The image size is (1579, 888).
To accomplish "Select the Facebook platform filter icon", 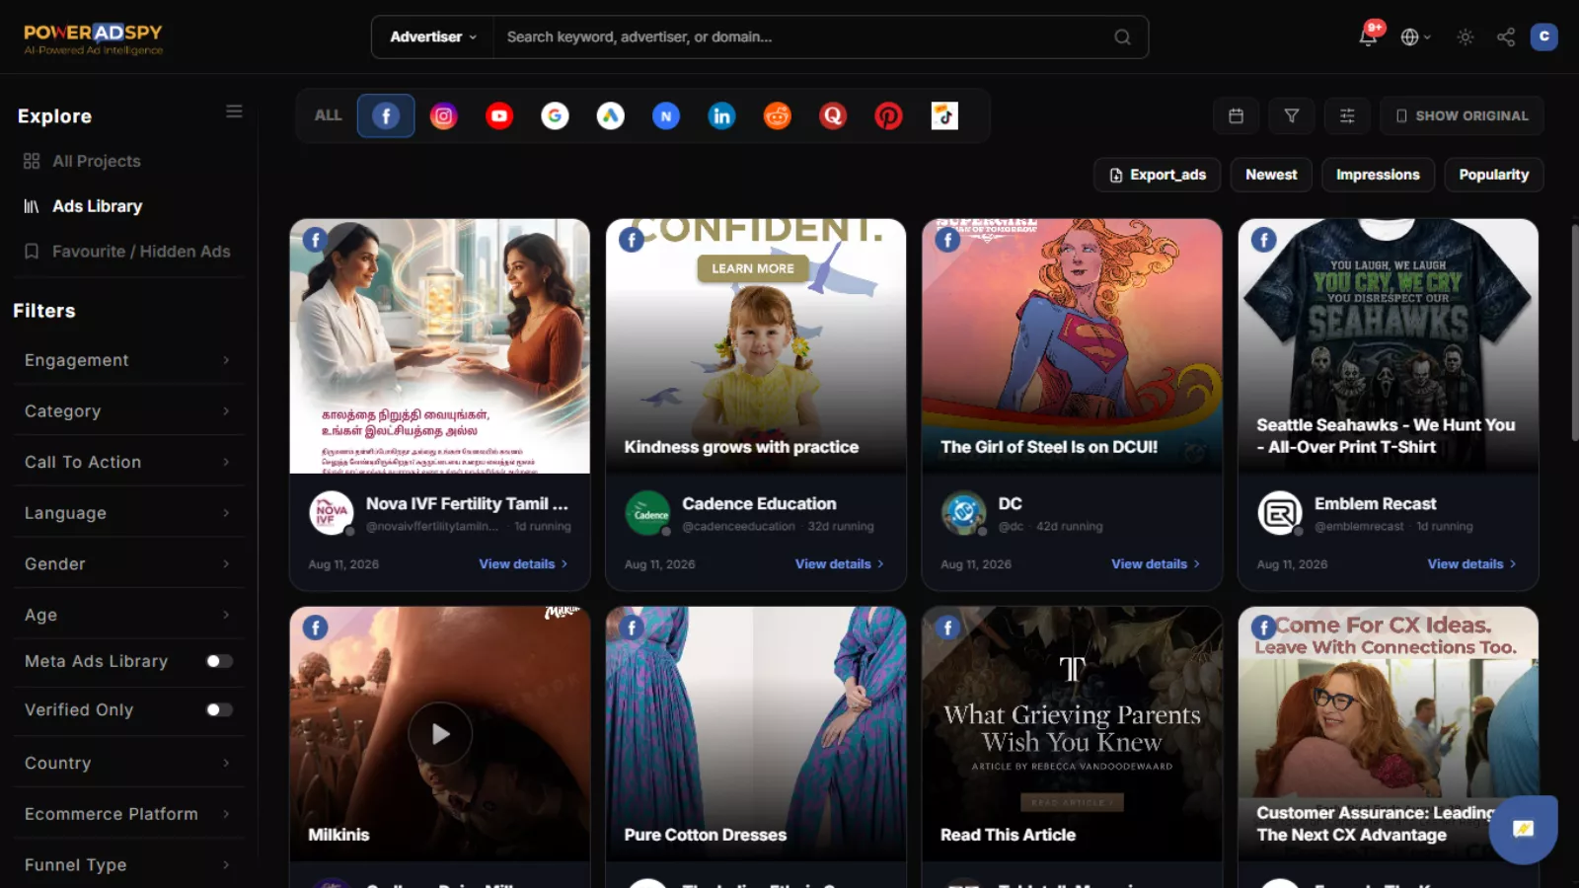I will point(386,116).
